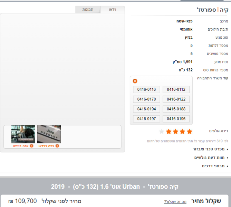Image resolution: width=231 pixels, height=207 pixels.
Task: Click play icon below Jeep Patriot thumbnail
Action: pos(57,146)
